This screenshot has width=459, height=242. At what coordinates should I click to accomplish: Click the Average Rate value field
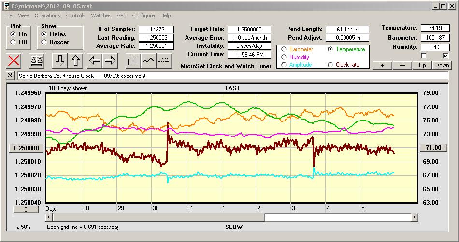click(157, 46)
